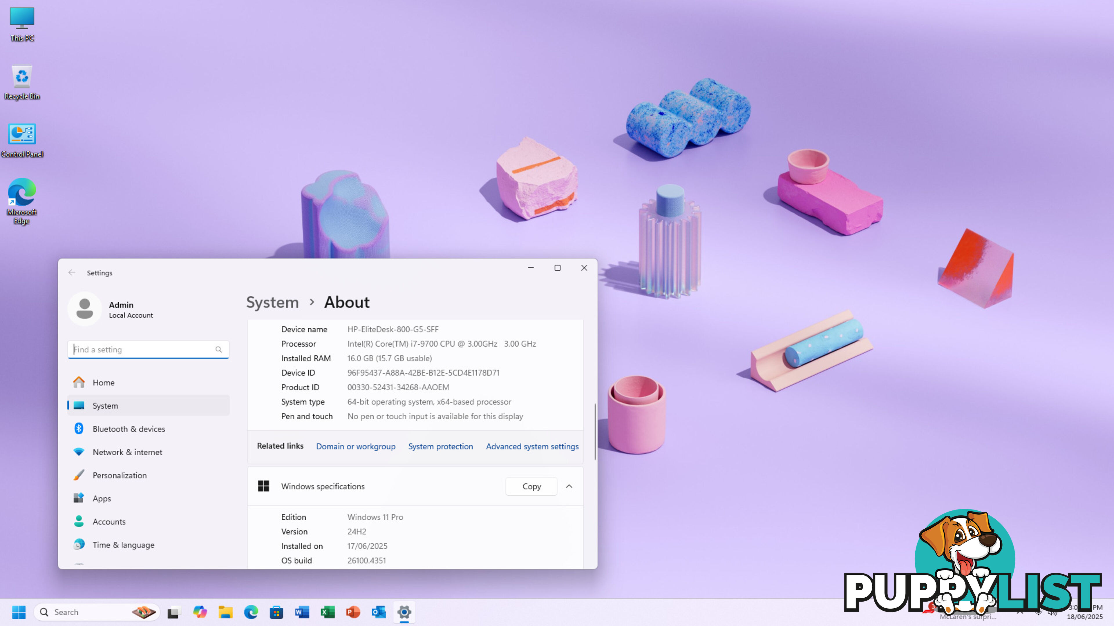
Task: Open Task View from the taskbar
Action: pos(174,612)
